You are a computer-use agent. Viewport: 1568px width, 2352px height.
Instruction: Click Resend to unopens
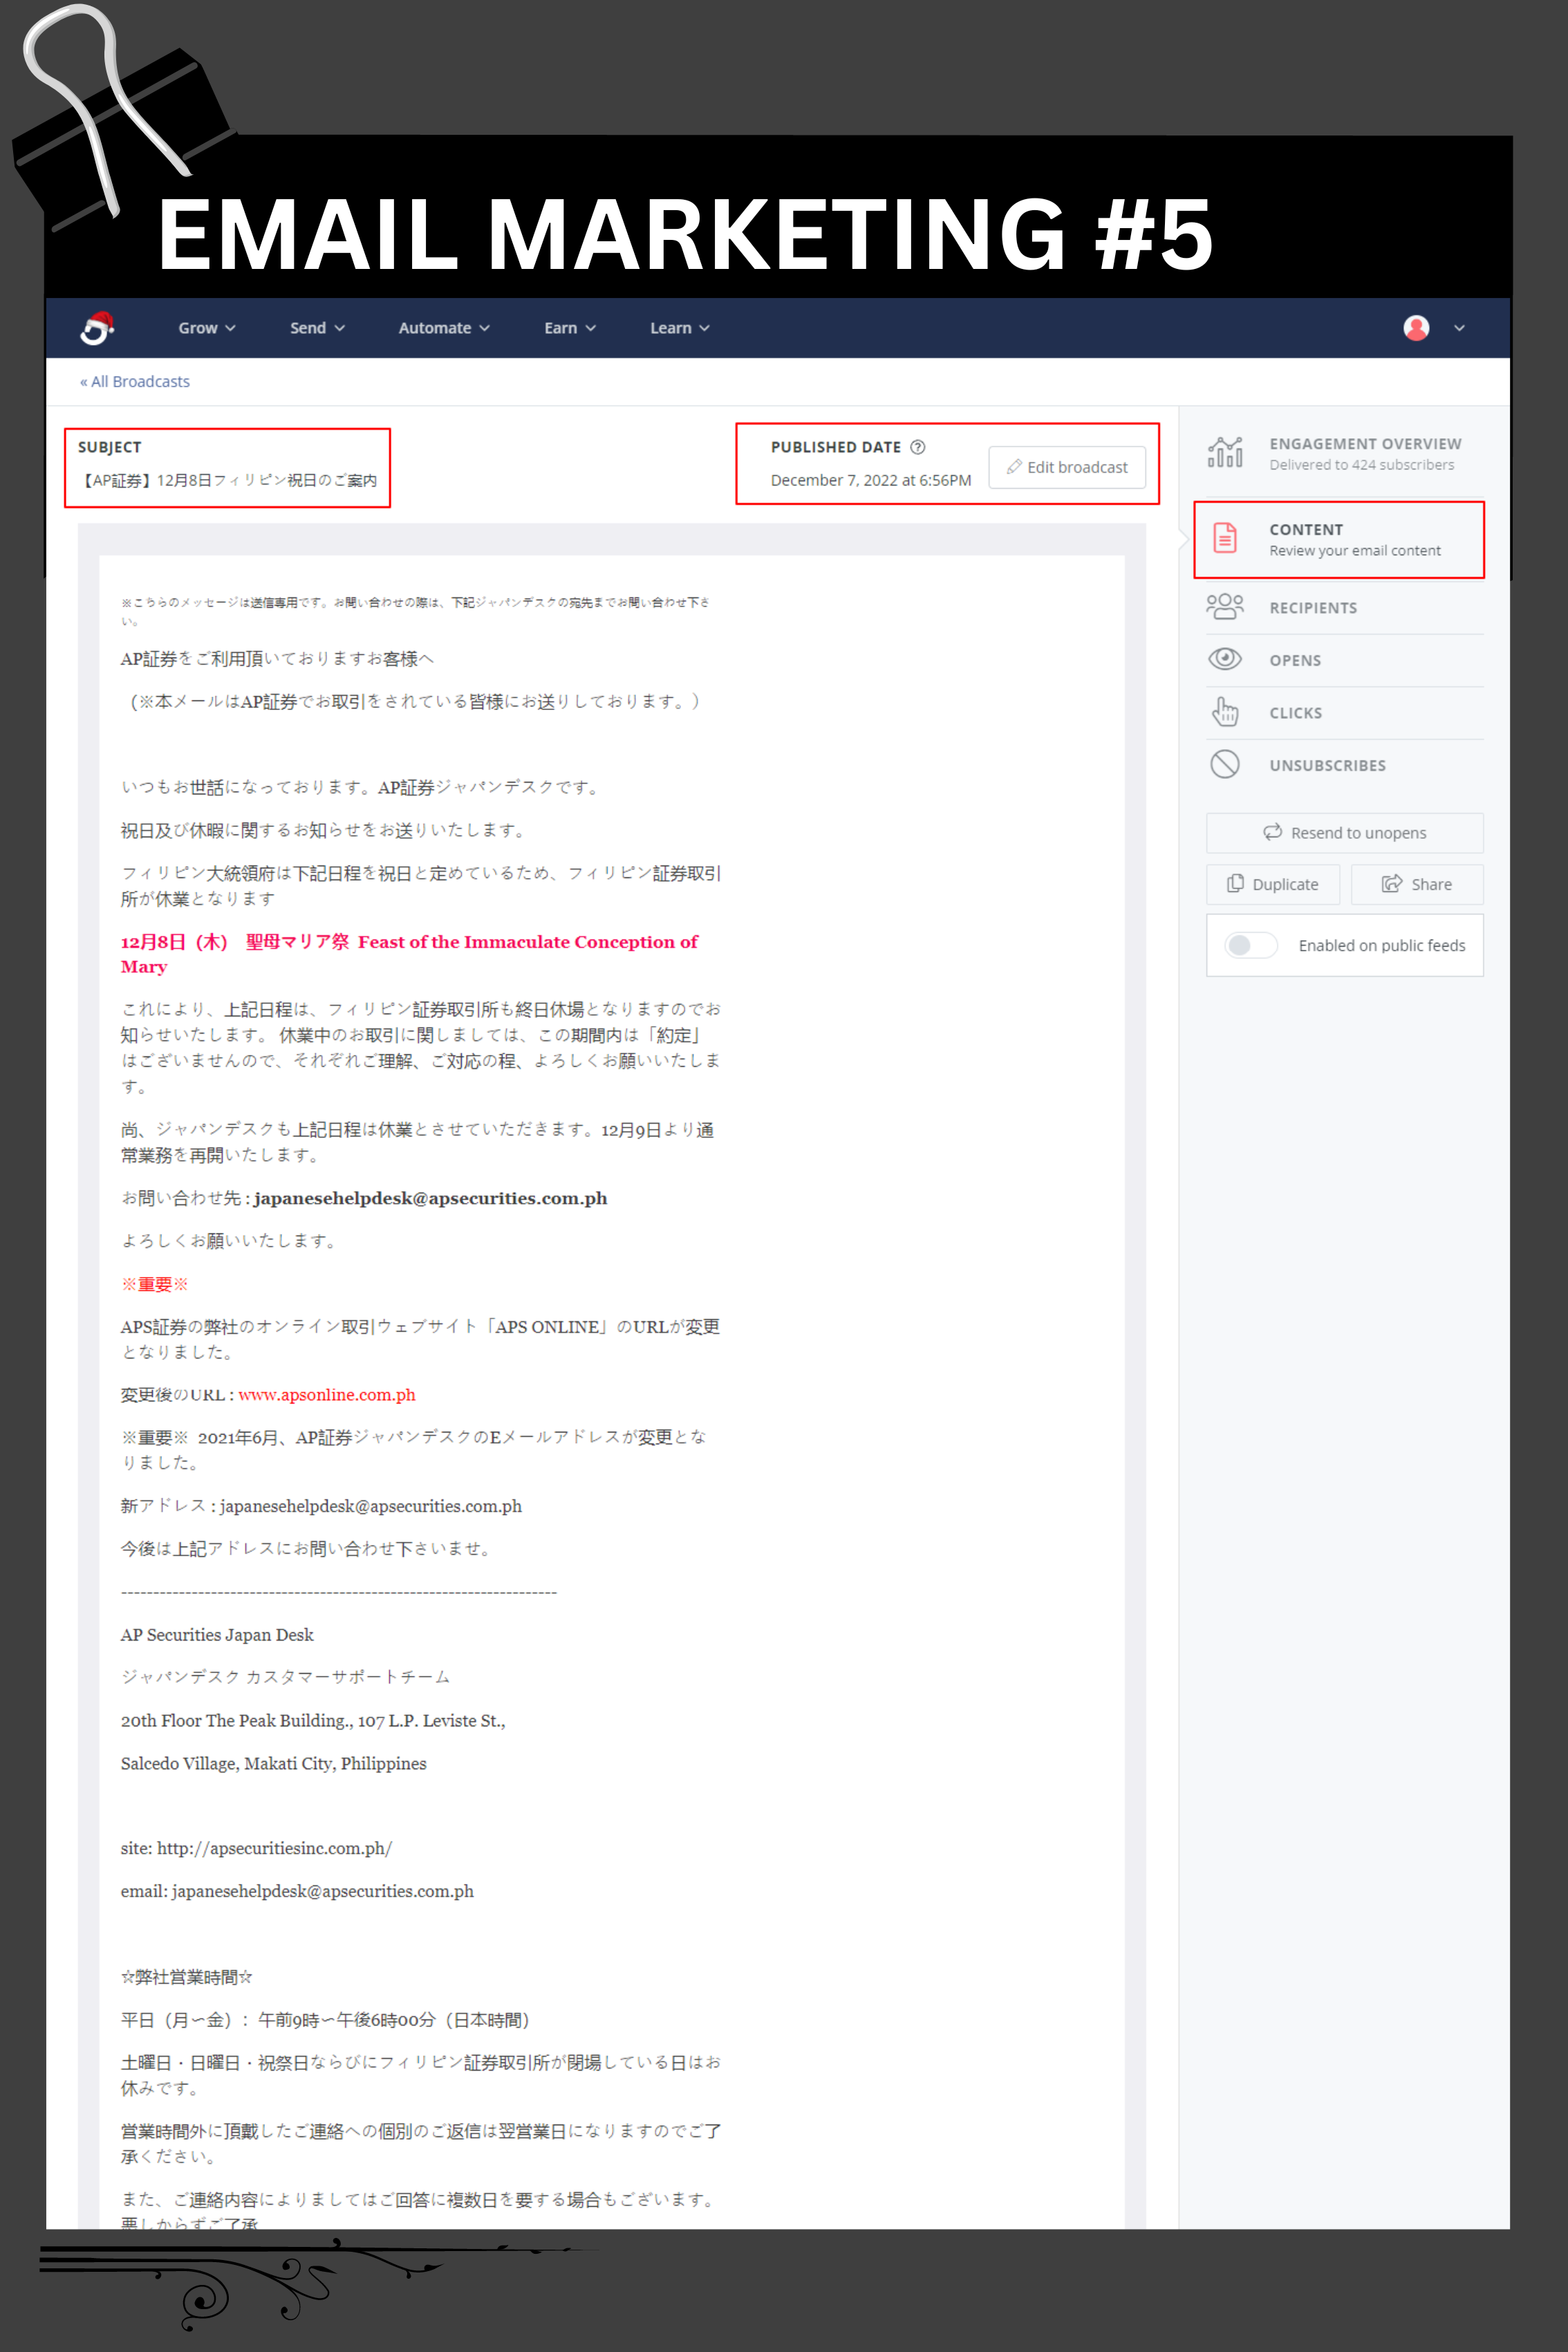click(1344, 832)
